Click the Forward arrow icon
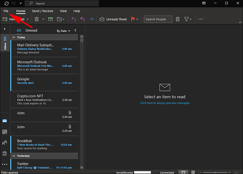 (x=91, y=19)
